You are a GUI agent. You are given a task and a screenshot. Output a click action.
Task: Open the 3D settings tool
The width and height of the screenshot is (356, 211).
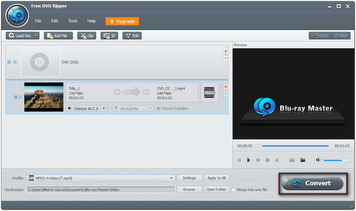(x=109, y=36)
